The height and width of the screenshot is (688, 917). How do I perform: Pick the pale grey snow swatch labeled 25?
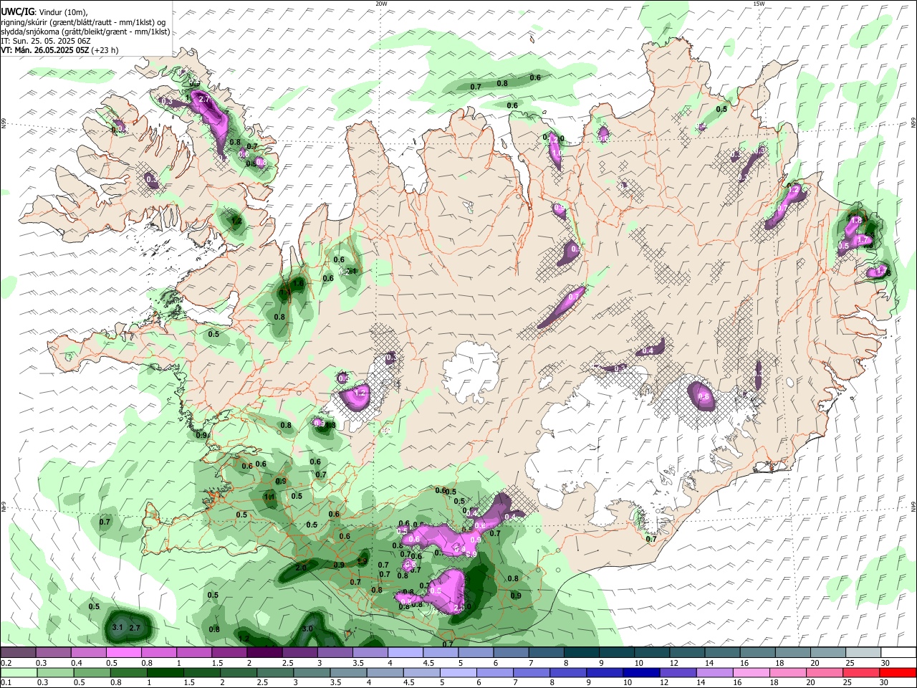(863, 653)
